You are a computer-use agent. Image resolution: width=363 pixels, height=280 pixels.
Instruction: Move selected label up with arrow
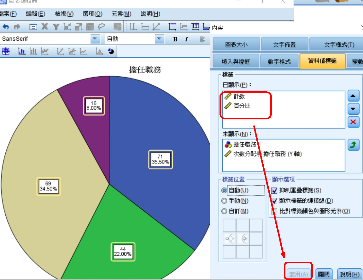(x=354, y=95)
